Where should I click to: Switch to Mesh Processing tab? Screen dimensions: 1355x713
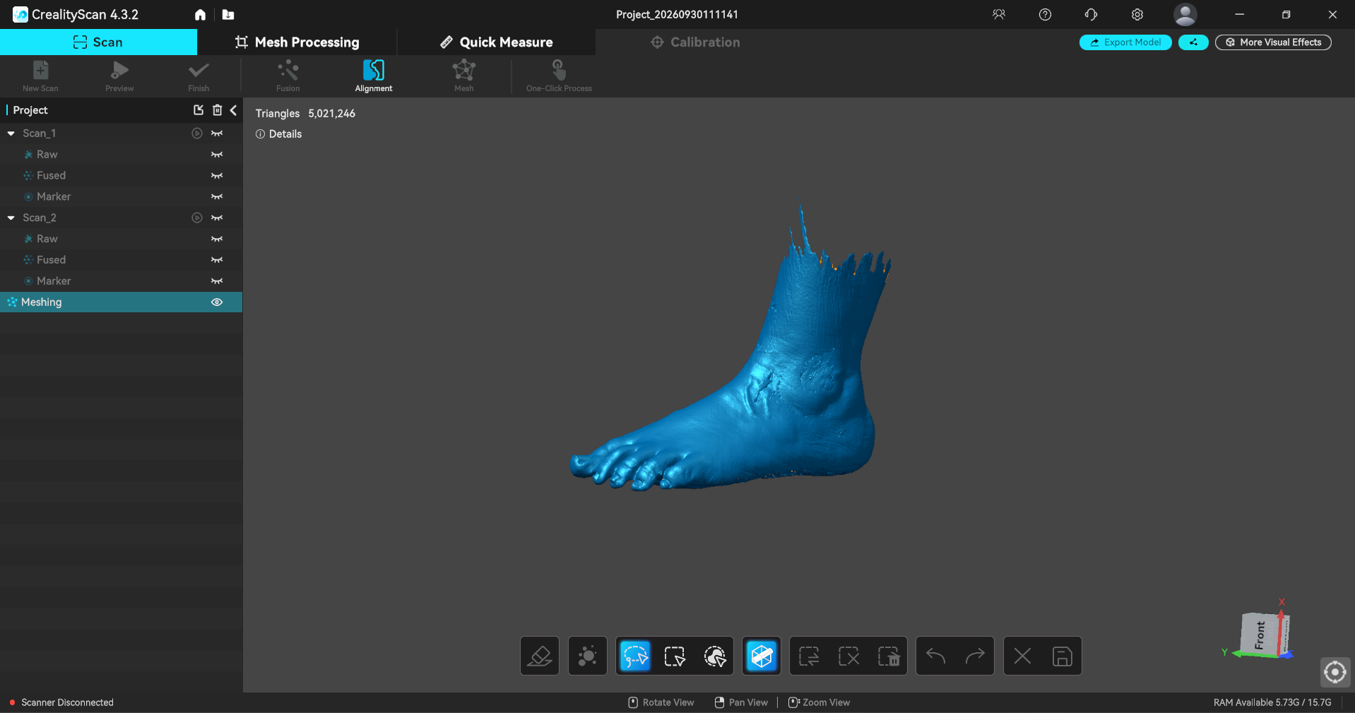(x=297, y=42)
